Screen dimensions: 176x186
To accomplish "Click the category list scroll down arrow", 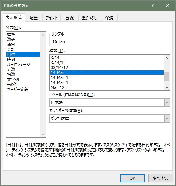I will [x=43, y=134].
